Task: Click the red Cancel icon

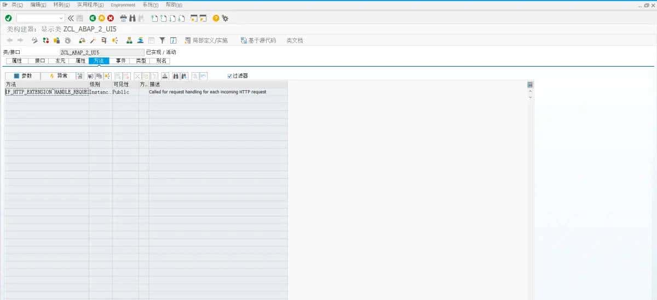Action: (111, 18)
